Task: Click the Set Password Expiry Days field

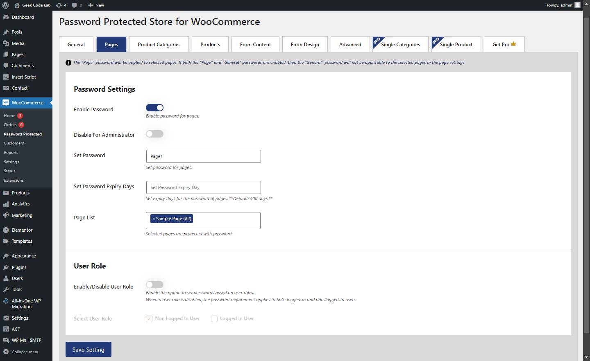Action: (204, 187)
